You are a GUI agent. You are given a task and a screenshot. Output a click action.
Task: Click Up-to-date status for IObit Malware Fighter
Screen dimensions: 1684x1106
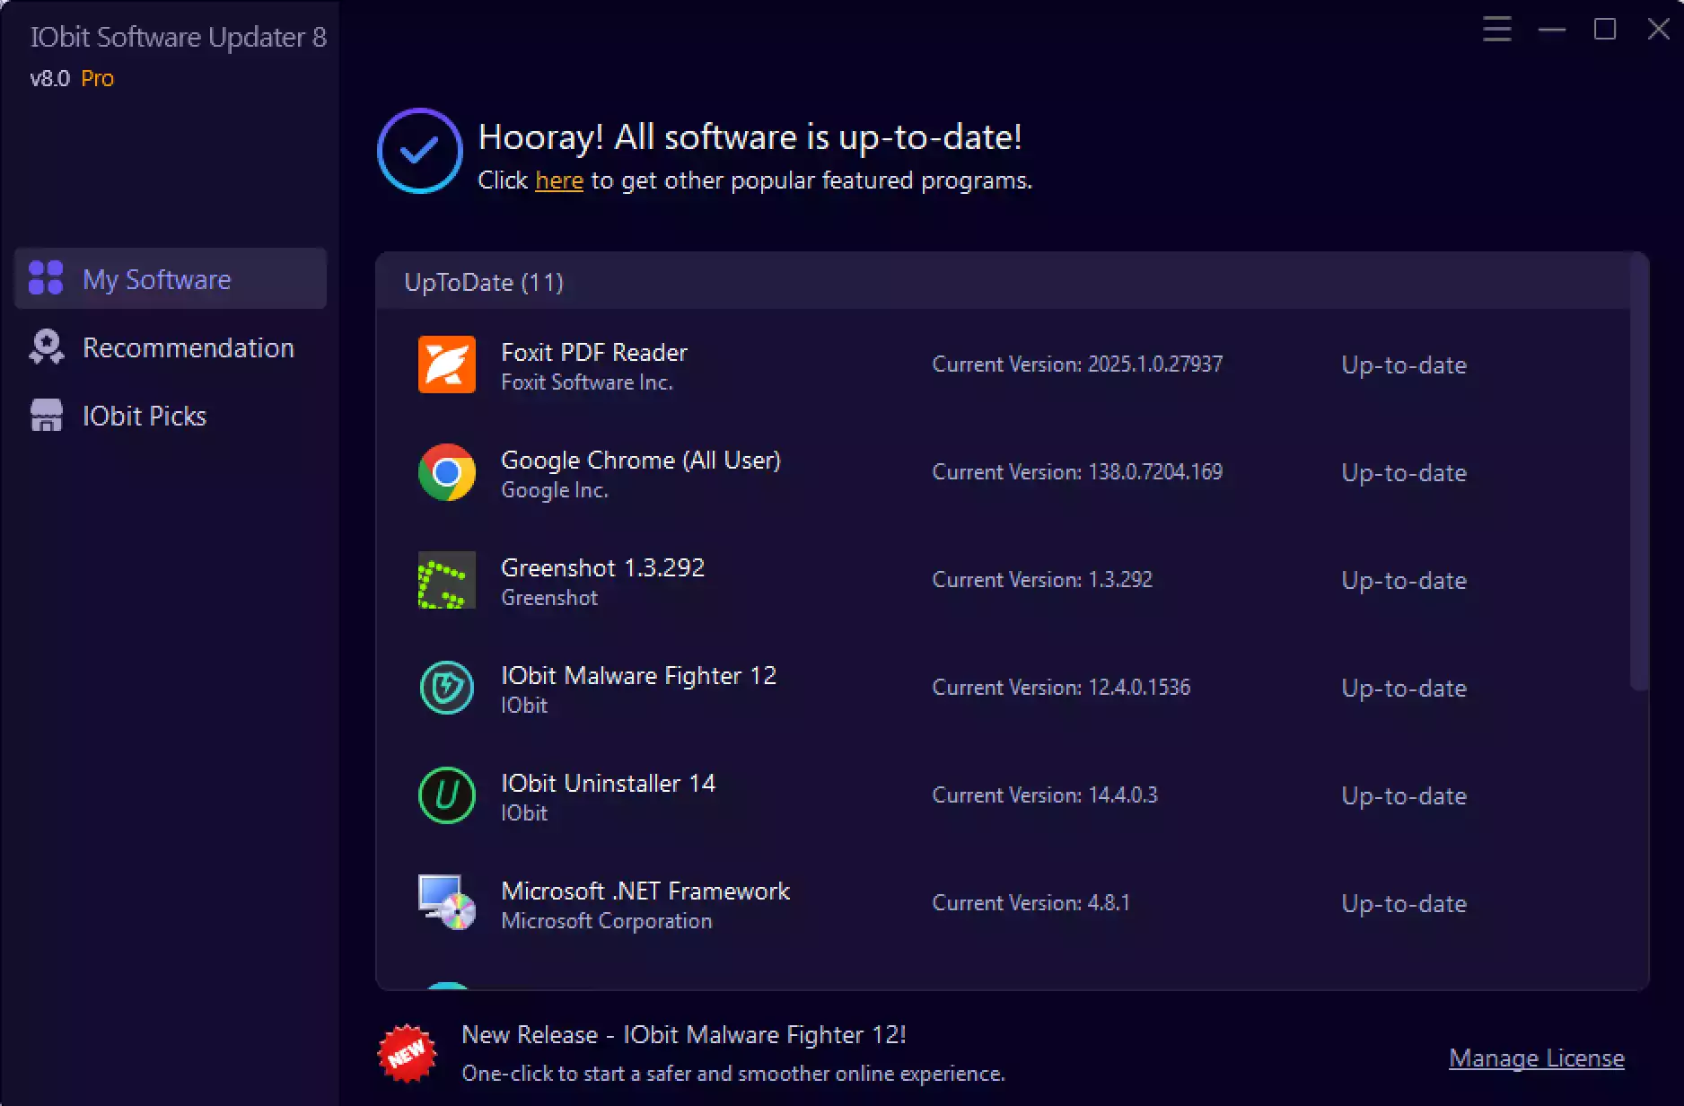pos(1404,689)
